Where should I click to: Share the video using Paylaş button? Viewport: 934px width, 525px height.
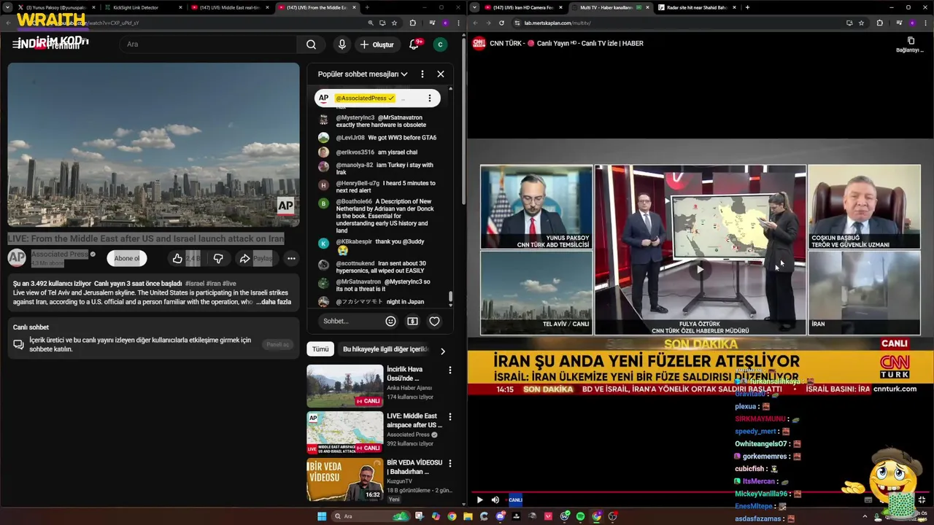click(255, 258)
